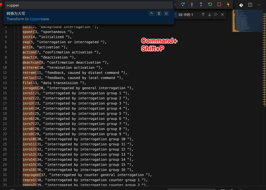Click the inro8(28, ...) group 8 line
266x190 pixels.
click(x=76, y=129)
